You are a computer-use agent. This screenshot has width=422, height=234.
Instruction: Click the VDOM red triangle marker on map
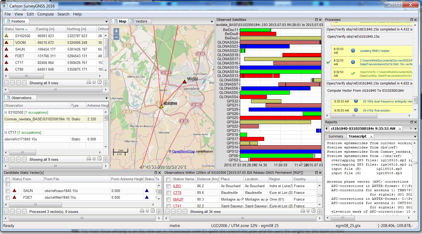tap(185, 82)
